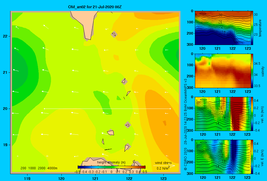
Task: Click the vel. E color bar
Action: click(252, 157)
